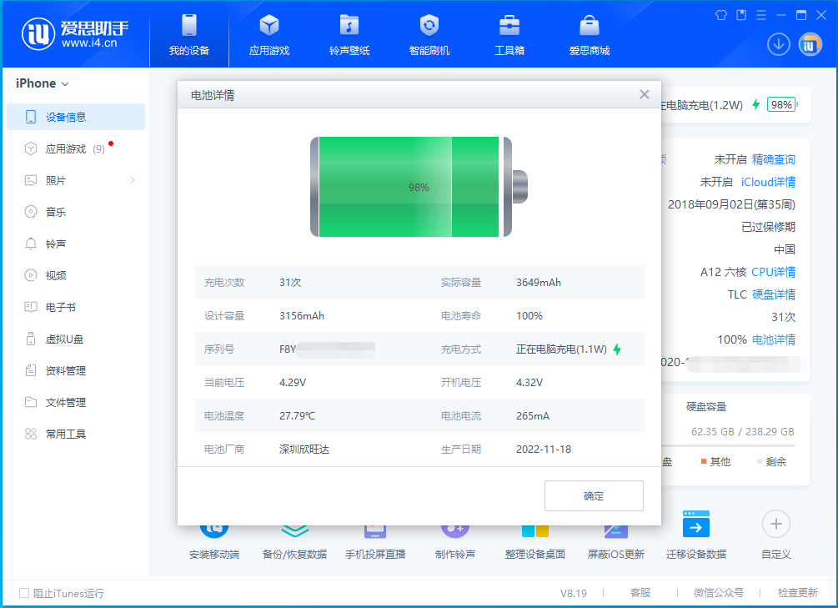Click the orange 其他 legend swatch

click(x=705, y=461)
